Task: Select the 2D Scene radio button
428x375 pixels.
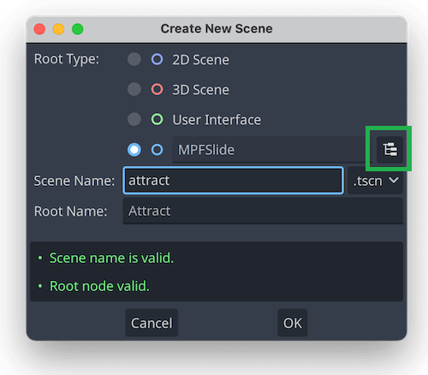Action: pos(134,59)
